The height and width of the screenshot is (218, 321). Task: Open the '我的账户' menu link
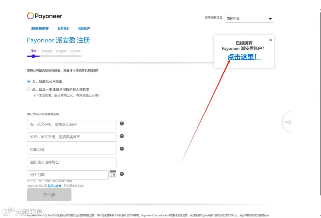84,28
